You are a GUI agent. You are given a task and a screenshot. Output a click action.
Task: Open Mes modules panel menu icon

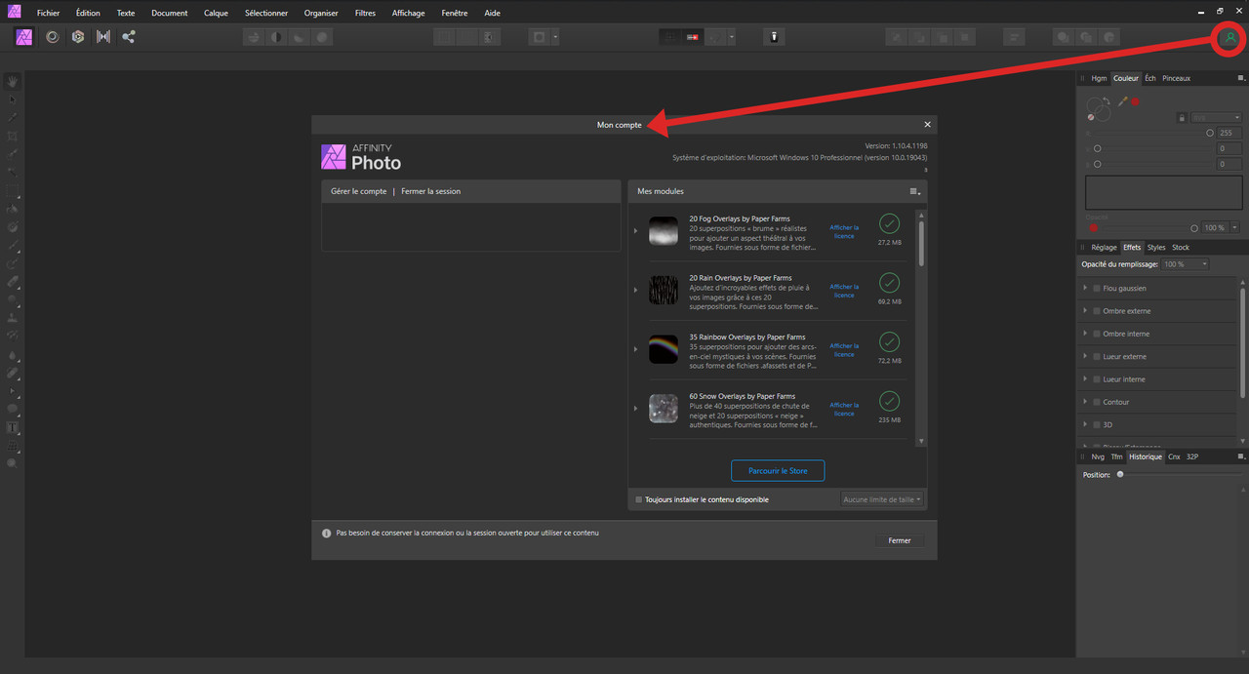pos(915,192)
